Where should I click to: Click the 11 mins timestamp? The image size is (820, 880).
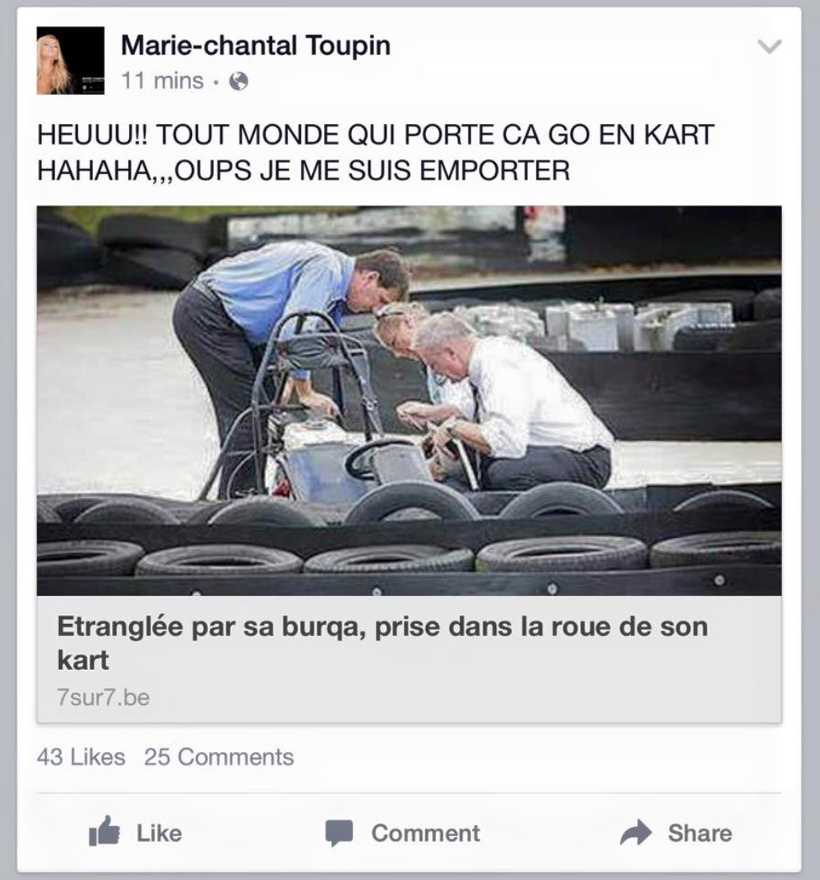click(x=162, y=81)
